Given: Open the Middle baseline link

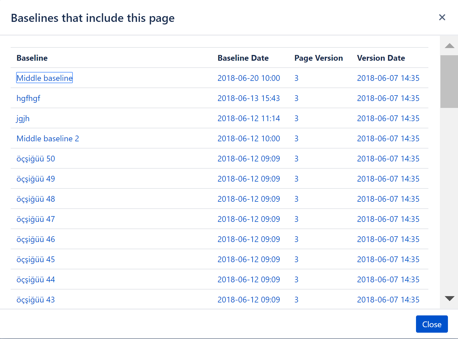Looking at the screenshot, I should [x=44, y=78].
